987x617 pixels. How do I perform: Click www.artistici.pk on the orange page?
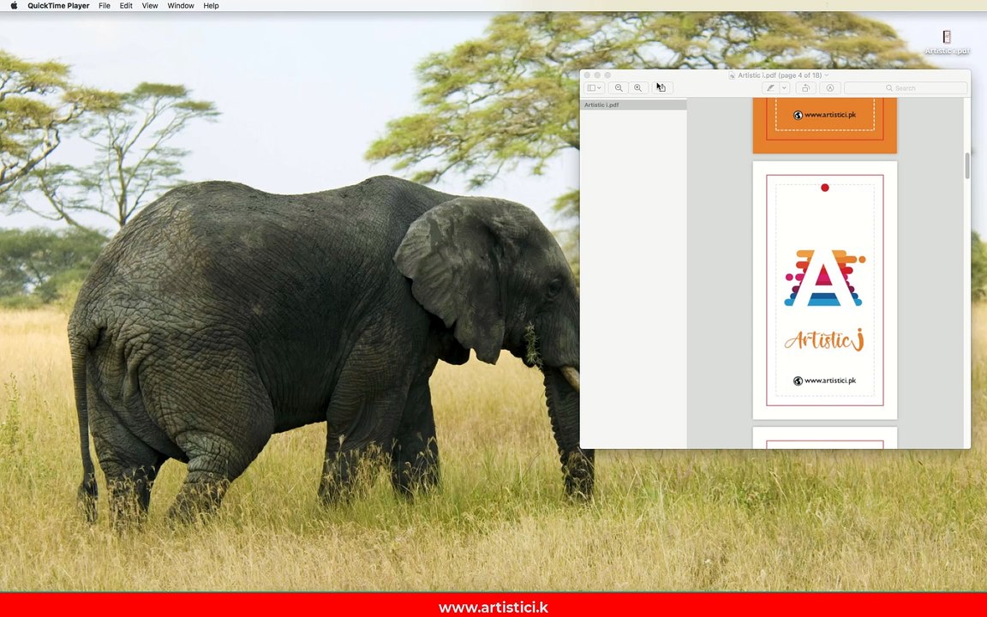(830, 115)
